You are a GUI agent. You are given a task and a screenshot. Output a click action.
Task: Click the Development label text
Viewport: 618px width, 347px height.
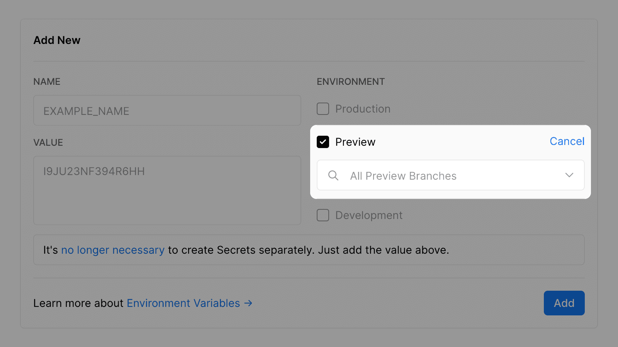368,216
